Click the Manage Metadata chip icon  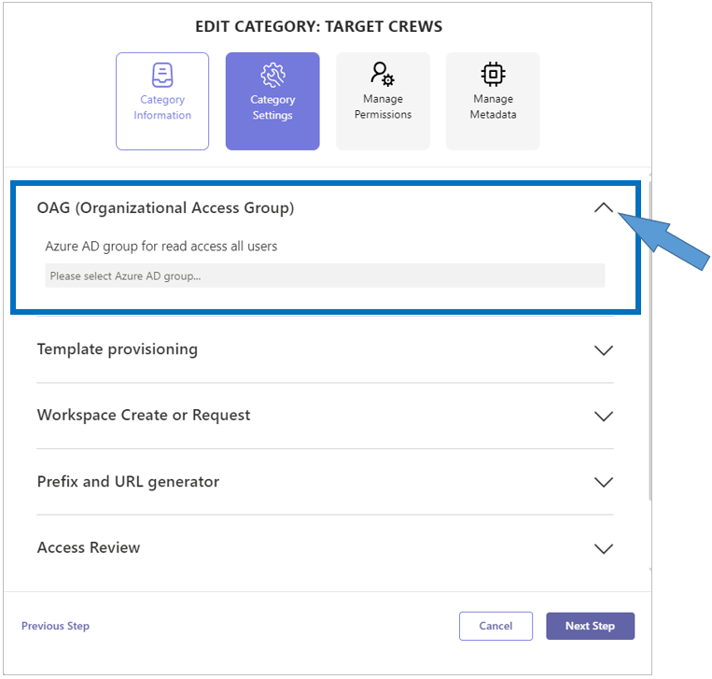click(493, 74)
